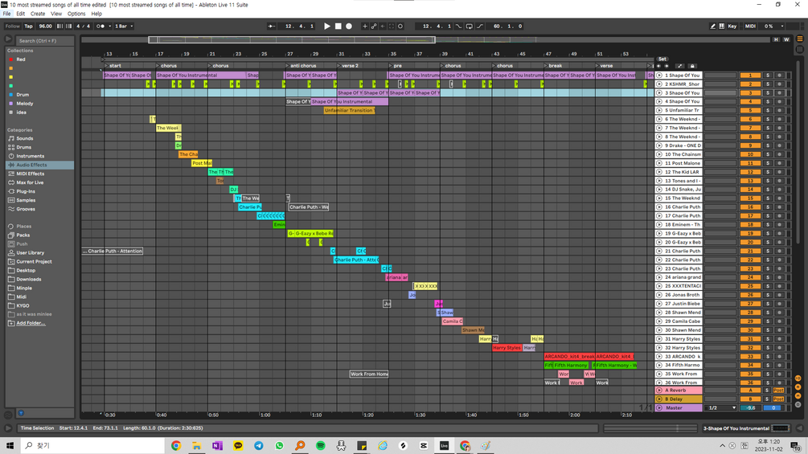The height and width of the screenshot is (454, 808).
Task: Jump to the anti chorus locator
Action: (x=303, y=66)
